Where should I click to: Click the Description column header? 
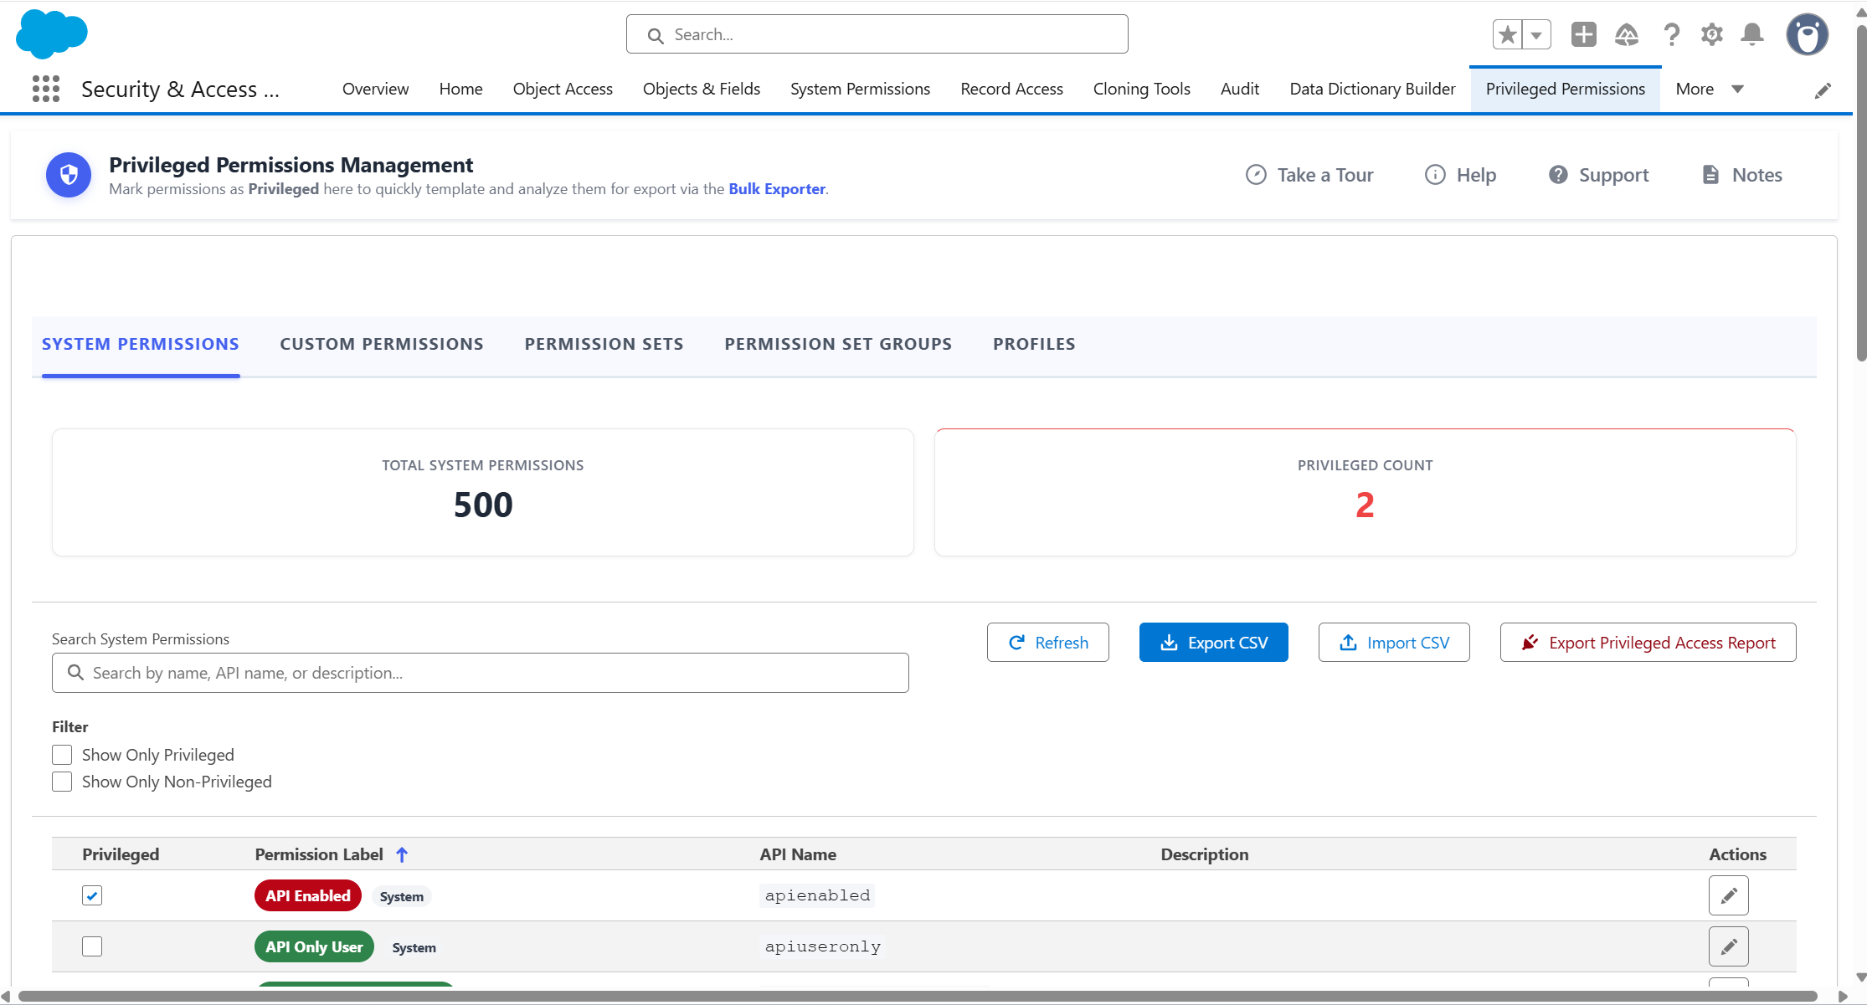pos(1205,854)
